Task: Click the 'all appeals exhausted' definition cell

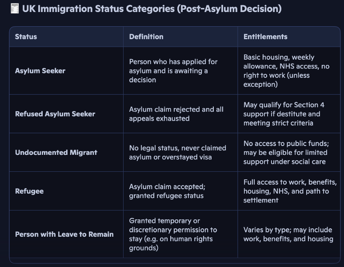Action: 176,114
